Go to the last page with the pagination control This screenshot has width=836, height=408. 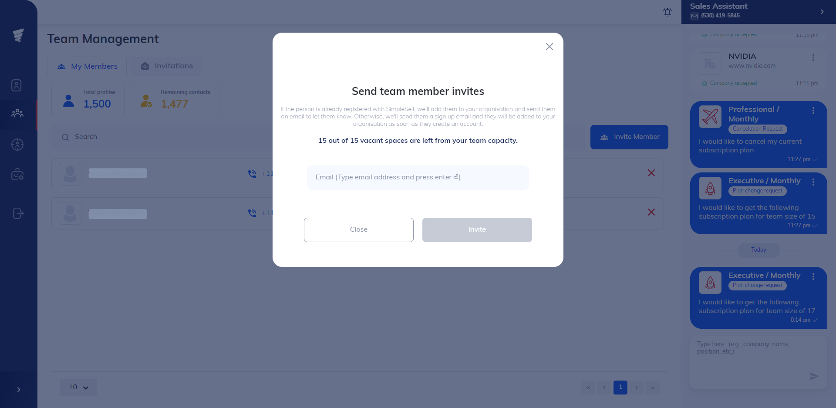(x=653, y=387)
